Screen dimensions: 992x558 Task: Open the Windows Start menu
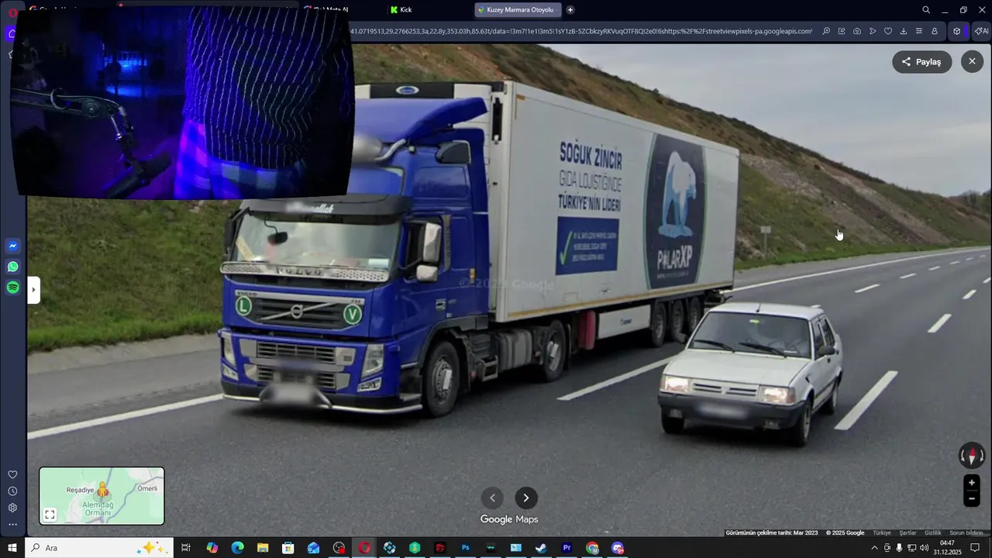click(12, 548)
